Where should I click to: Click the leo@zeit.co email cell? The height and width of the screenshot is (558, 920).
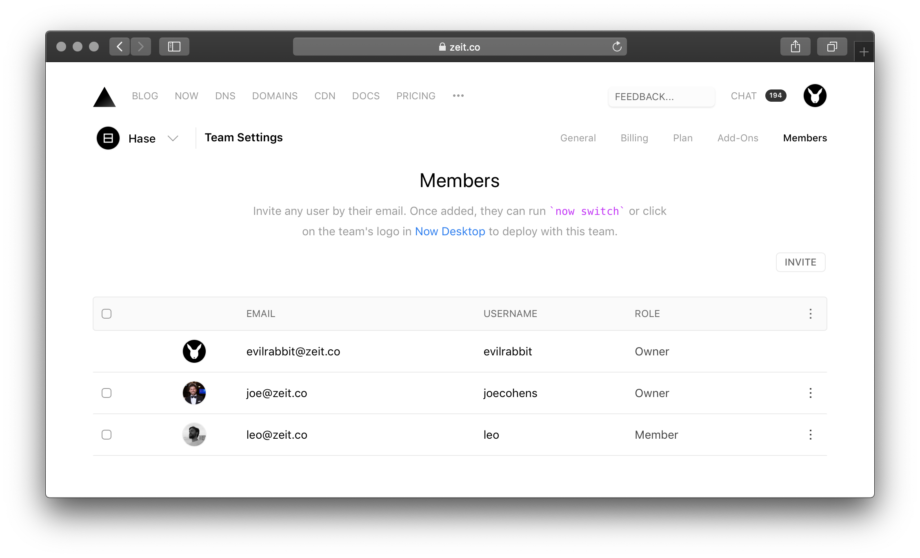click(x=277, y=435)
